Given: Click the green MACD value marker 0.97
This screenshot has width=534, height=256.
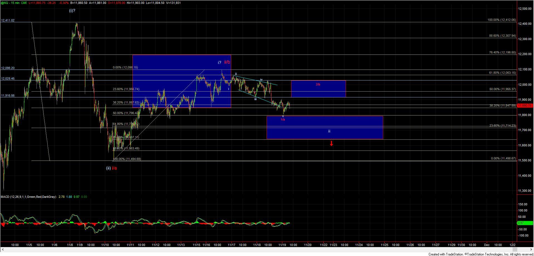Looking at the screenshot, I should pos(521,223).
